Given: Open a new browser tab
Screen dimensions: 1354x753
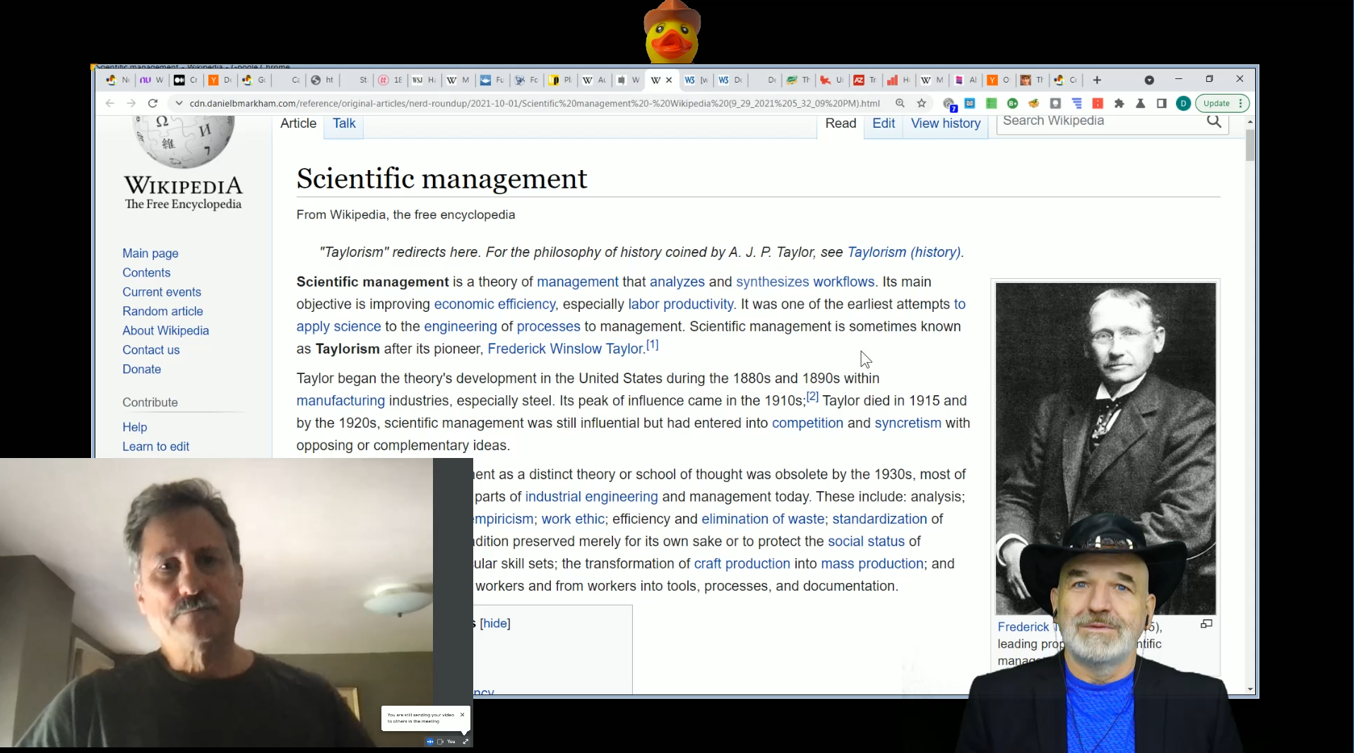Looking at the screenshot, I should (1097, 80).
